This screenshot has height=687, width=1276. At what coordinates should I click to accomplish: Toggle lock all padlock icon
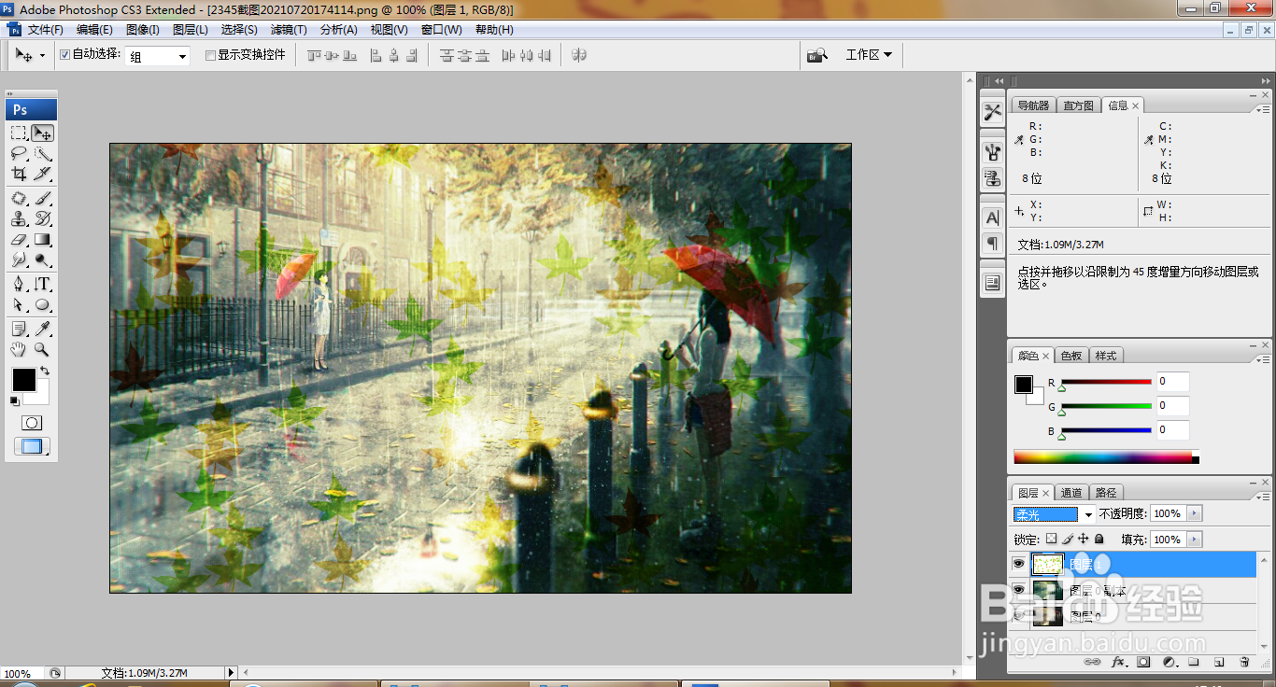point(1099,540)
